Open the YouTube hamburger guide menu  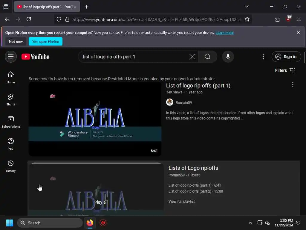pyautogui.click(x=11, y=57)
